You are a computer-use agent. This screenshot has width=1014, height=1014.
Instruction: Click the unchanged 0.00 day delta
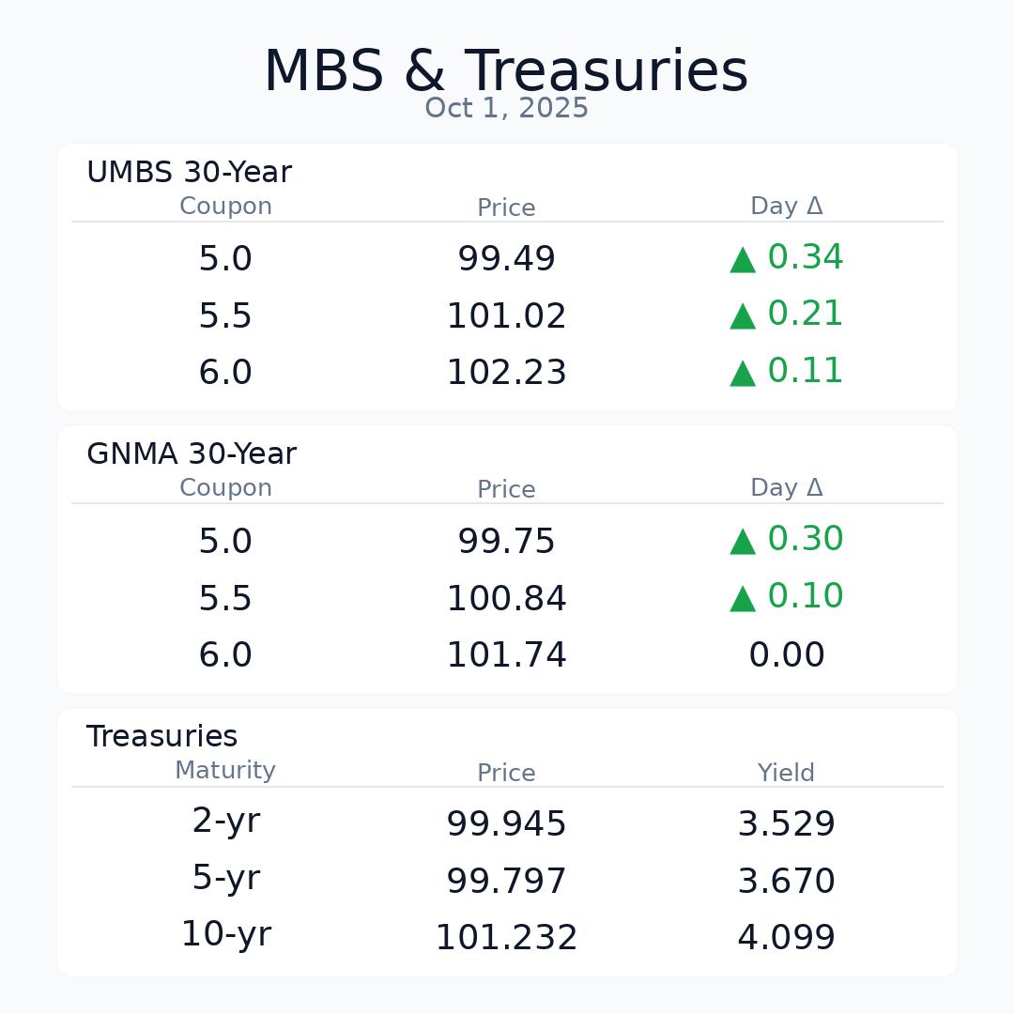786,655
